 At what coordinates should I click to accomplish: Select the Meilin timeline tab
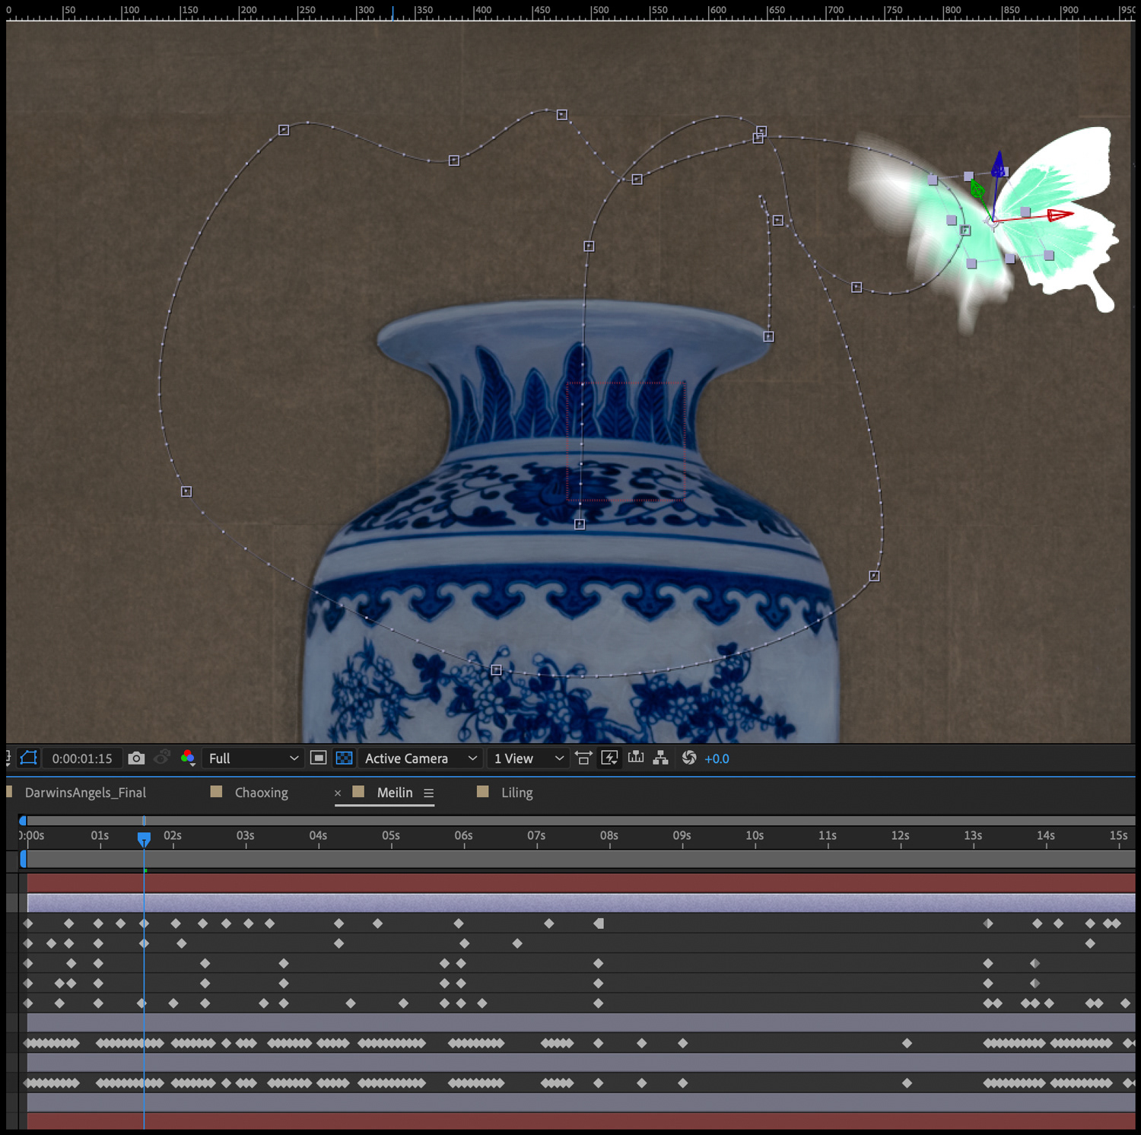[x=395, y=793]
